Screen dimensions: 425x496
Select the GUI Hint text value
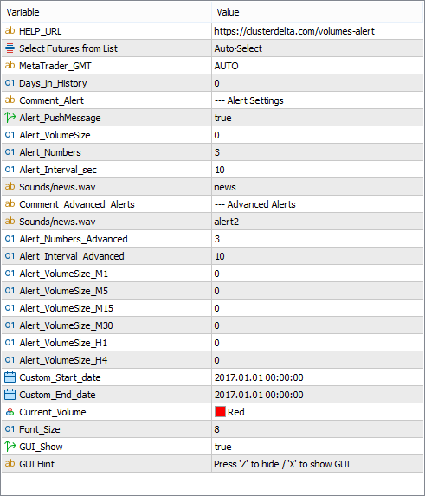(282, 464)
